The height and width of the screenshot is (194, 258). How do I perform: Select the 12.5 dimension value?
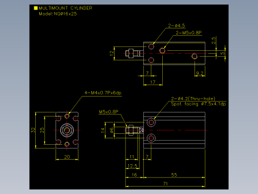coord(132,166)
